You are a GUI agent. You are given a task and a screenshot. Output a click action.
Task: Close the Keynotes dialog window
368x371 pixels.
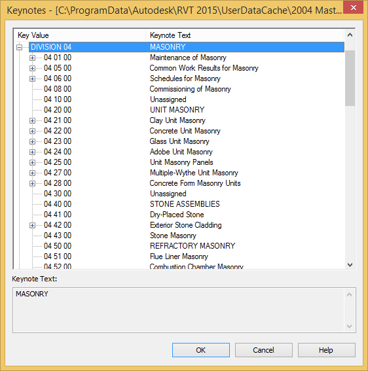[353, 7]
